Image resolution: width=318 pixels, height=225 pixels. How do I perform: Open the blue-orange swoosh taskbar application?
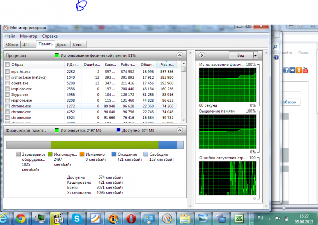(95, 219)
